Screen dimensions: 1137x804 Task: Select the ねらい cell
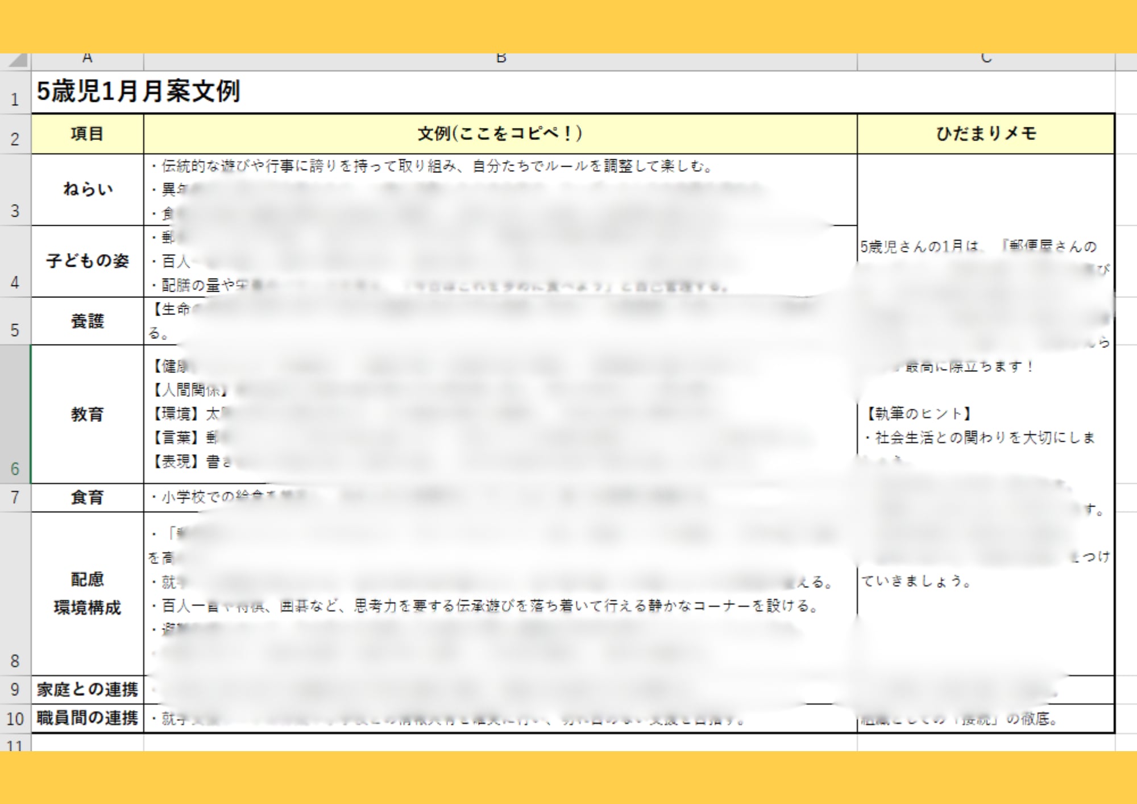click(x=87, y=190)
